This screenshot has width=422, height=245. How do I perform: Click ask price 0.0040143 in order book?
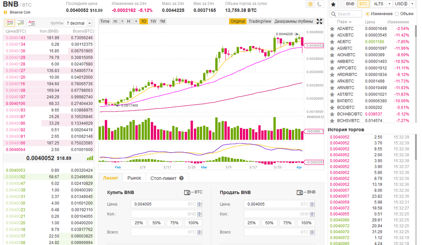coord(16,38)
